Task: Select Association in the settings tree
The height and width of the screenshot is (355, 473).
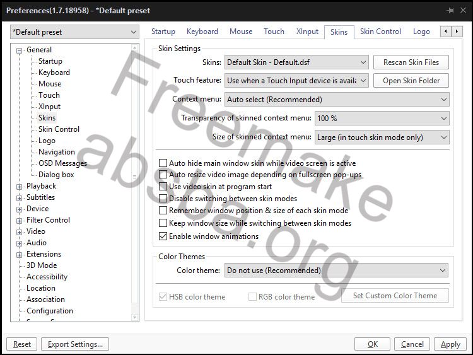Action: [x=45, y=300]
